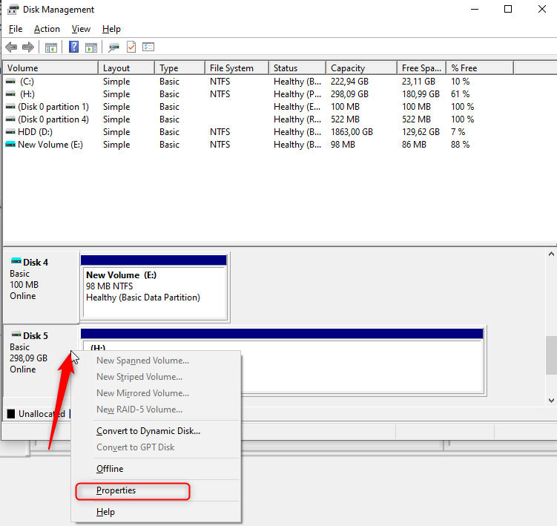The height and width of the screenshot is (526, 557).
Task: Click greyed Convert to GPT Disk entry
Action: click(156, 447)
